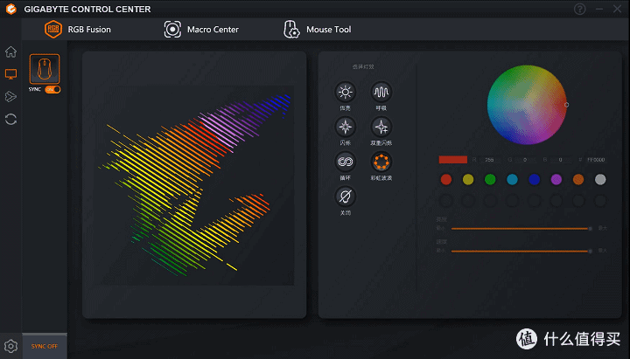The image size is (630, 359).
Task: Open settings via the bottom-left gear icon
Action: (10, 346)
